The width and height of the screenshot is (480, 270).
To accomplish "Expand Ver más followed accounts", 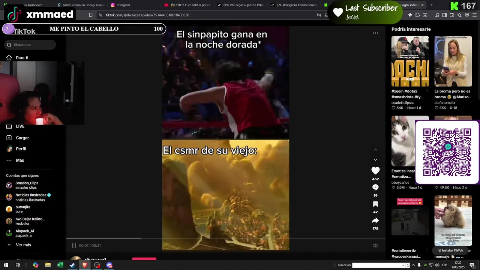I will [19, 245].
